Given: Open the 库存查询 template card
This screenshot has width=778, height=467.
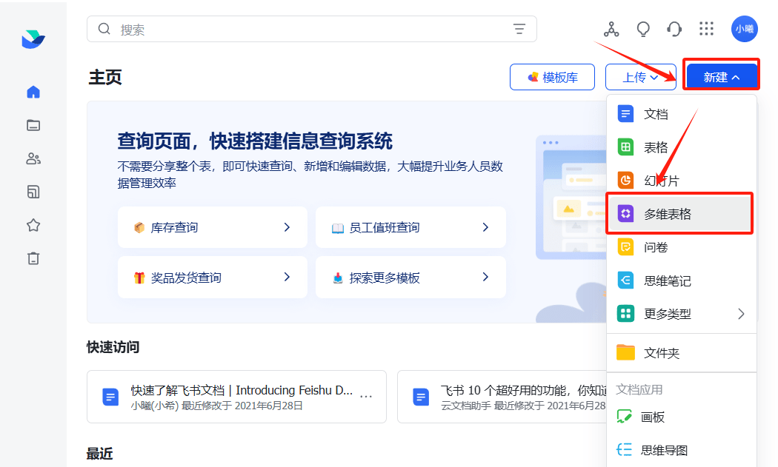Looking at the screenshot, I should [213, 227].
